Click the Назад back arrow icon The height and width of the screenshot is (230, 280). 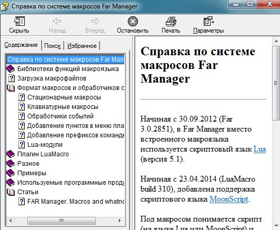(57, 21)
